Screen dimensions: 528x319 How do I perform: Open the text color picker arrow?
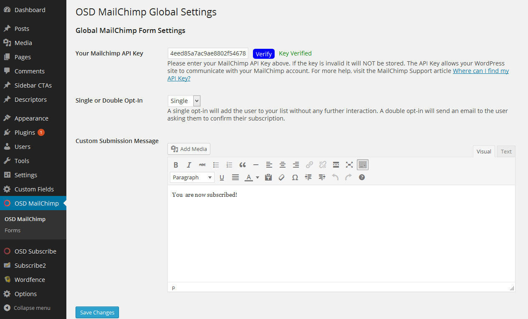point(258,177)
